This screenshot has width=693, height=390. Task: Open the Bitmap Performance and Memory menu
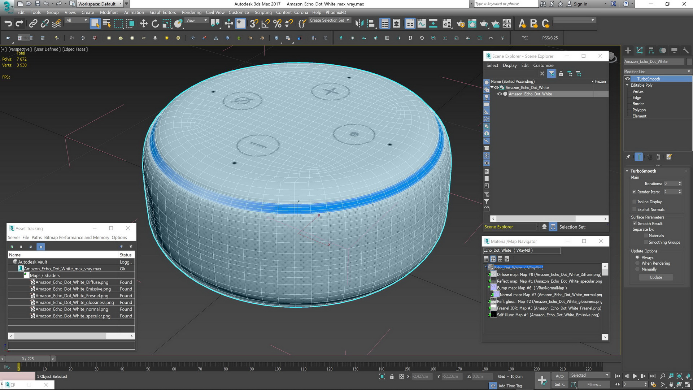click(77, 238)
